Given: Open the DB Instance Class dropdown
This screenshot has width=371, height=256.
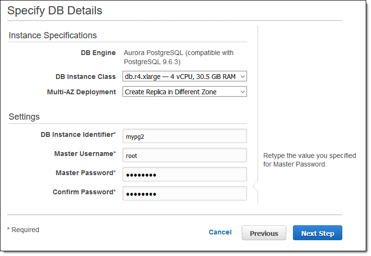Looking at the screenshot, I should (185, 77).
